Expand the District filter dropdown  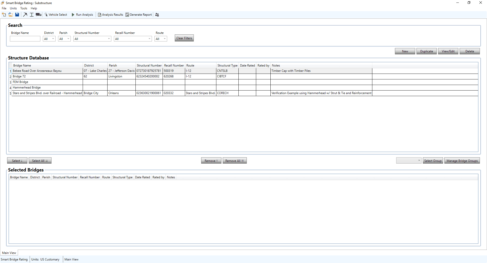pyautogui.click(x=49, y=39)
